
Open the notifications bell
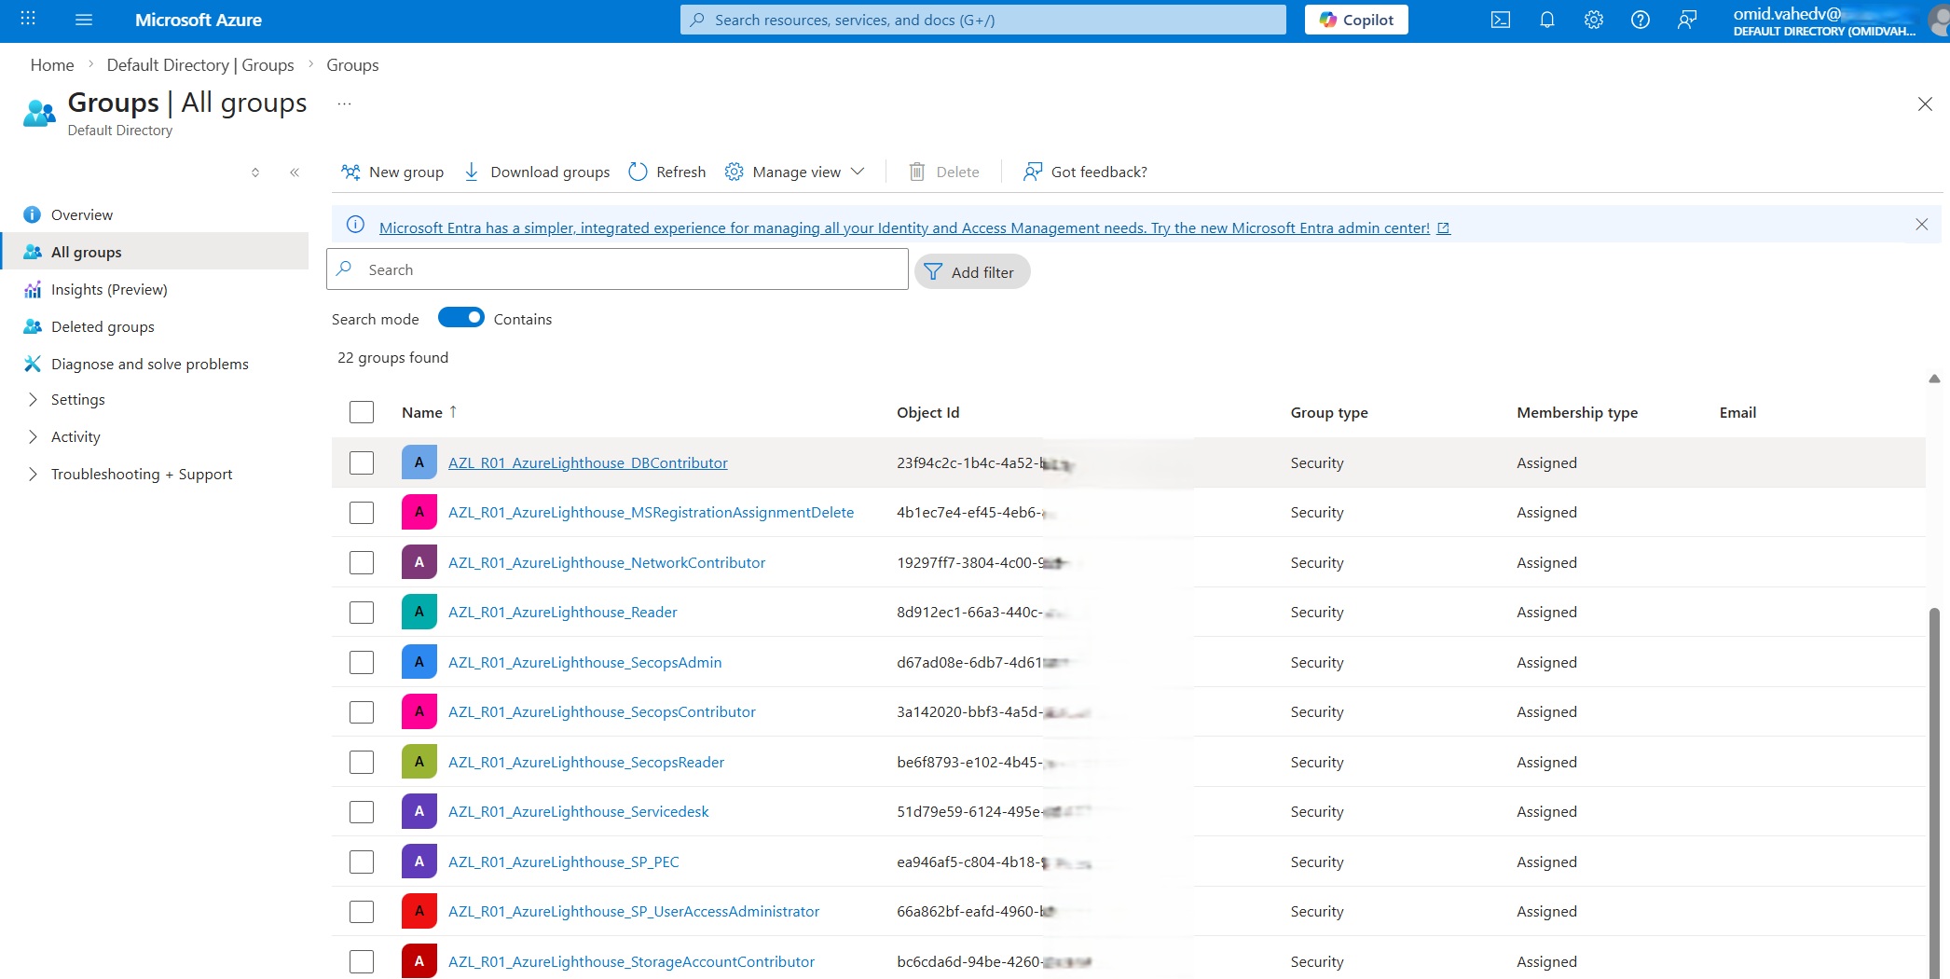[x=1547, y=20]
